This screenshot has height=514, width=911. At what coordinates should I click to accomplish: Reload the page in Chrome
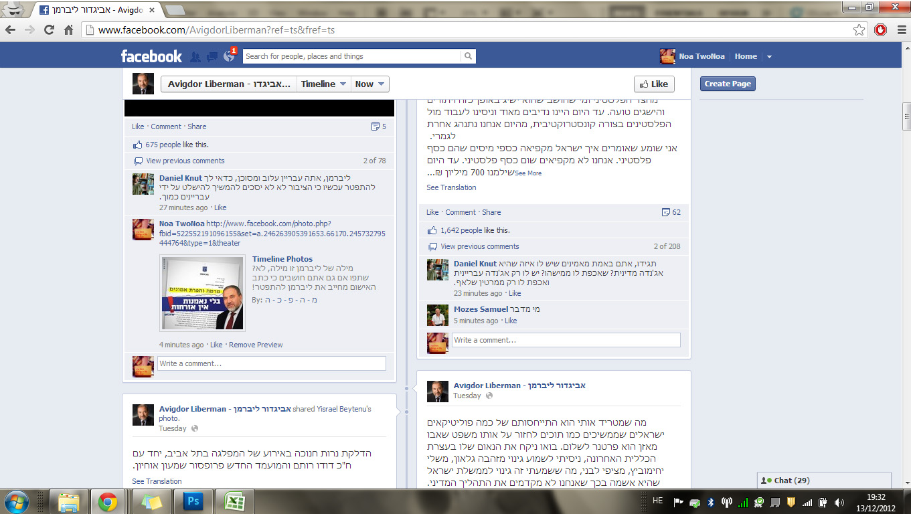pyautogui.click(x=49, y=30)
